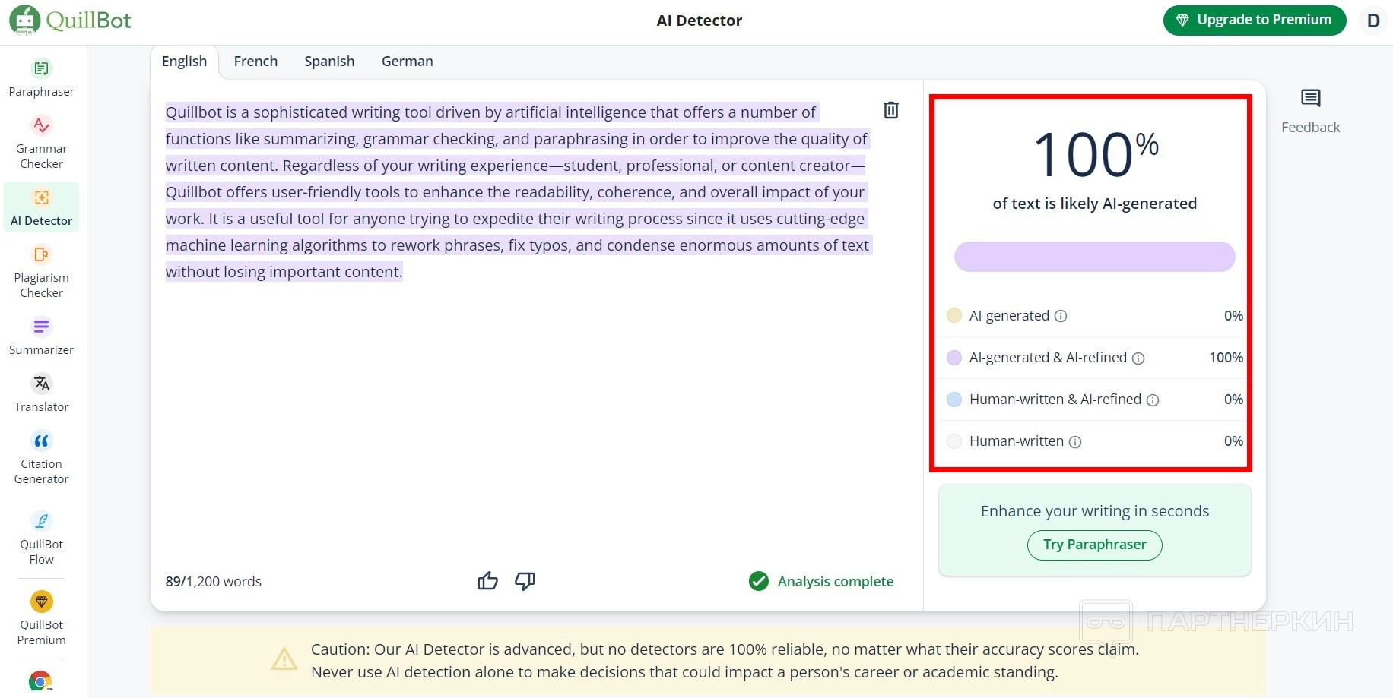Click the Try Paraphraser button

(x=1094, y=545)
